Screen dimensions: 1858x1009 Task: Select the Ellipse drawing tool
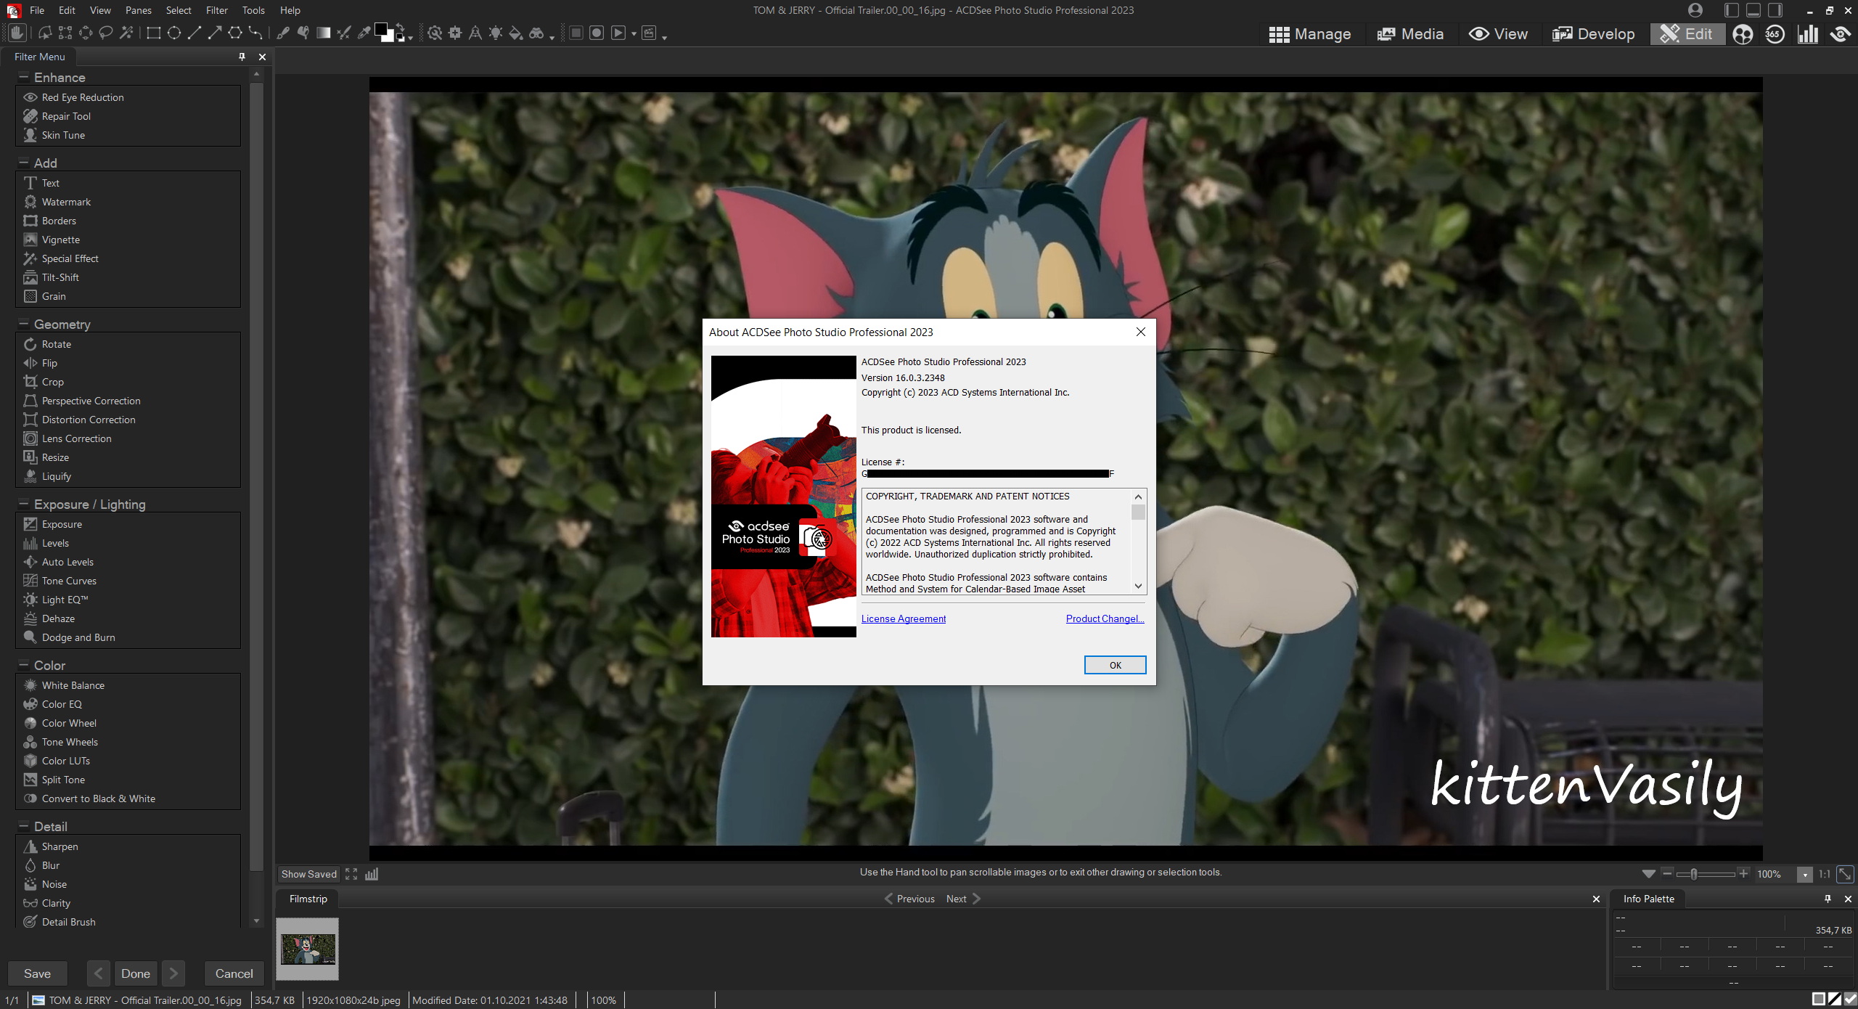(173, 33)
